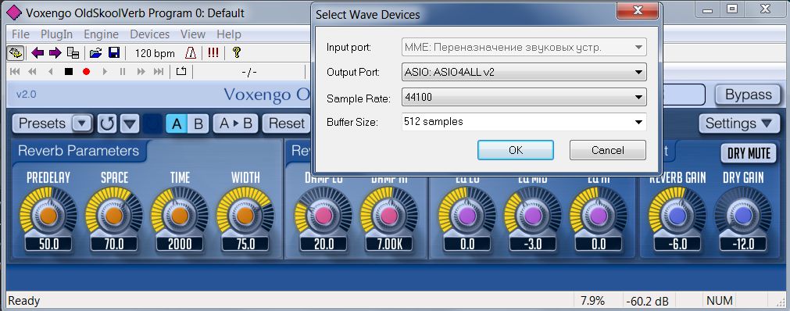Select state B
Screen dimensions: 790x311
(x=198, y=123)
